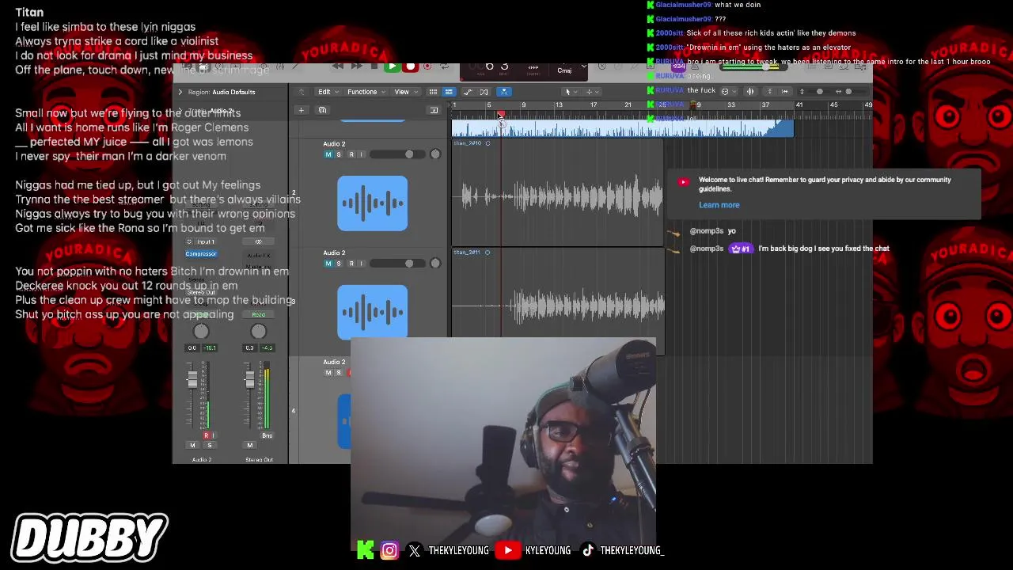This screenshot has width=1013, height=570.
Task: Toggle the red R button on Audio 2 strip
Action: click(x=207, y=435)
